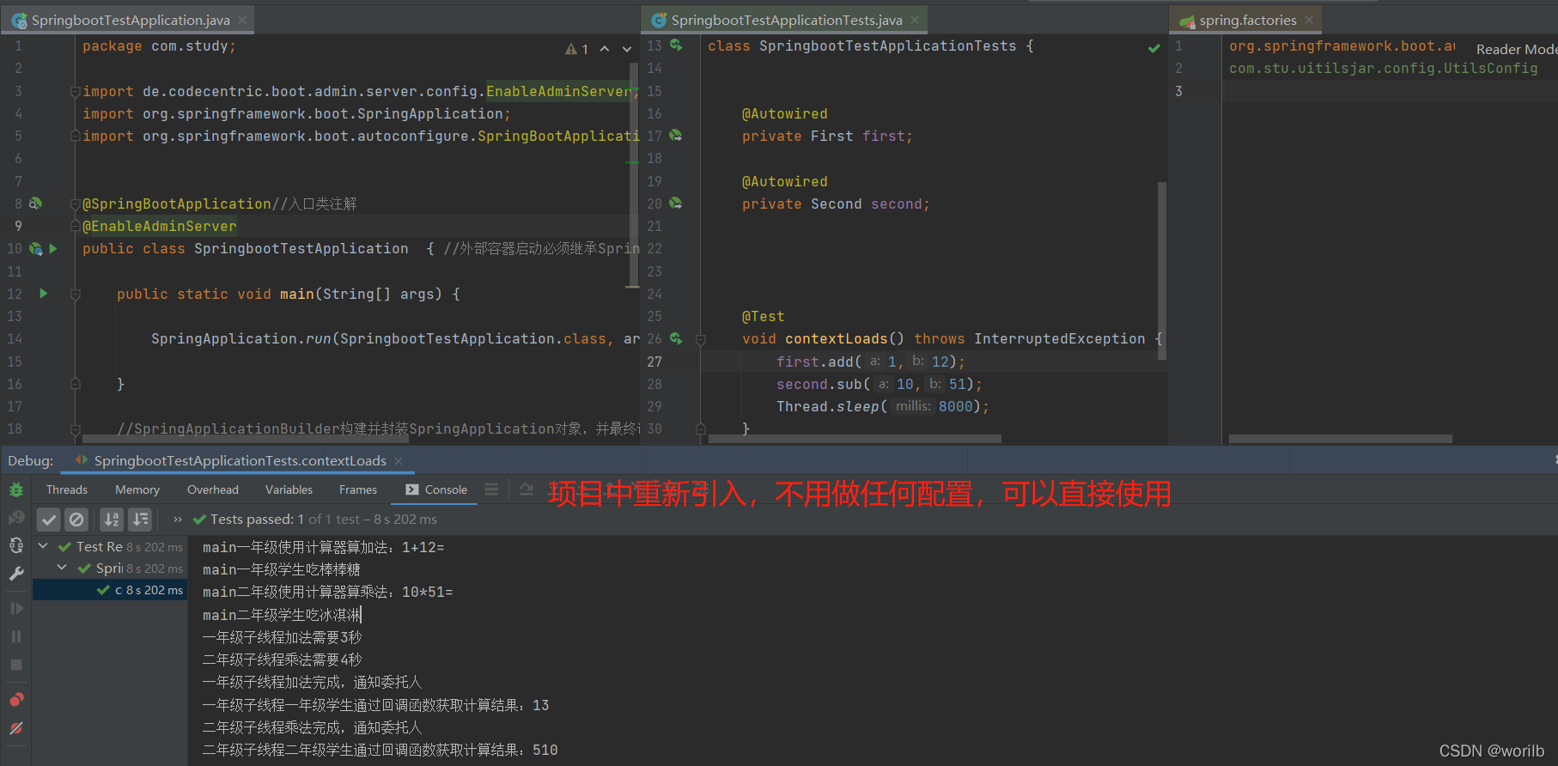
Task: Toggle Sort by Duration test button
Action: pos(140,519)
